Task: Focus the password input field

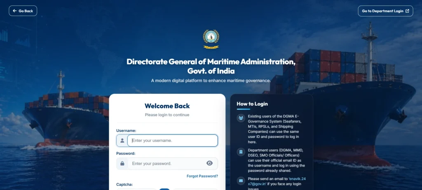Action: point(167,163)
